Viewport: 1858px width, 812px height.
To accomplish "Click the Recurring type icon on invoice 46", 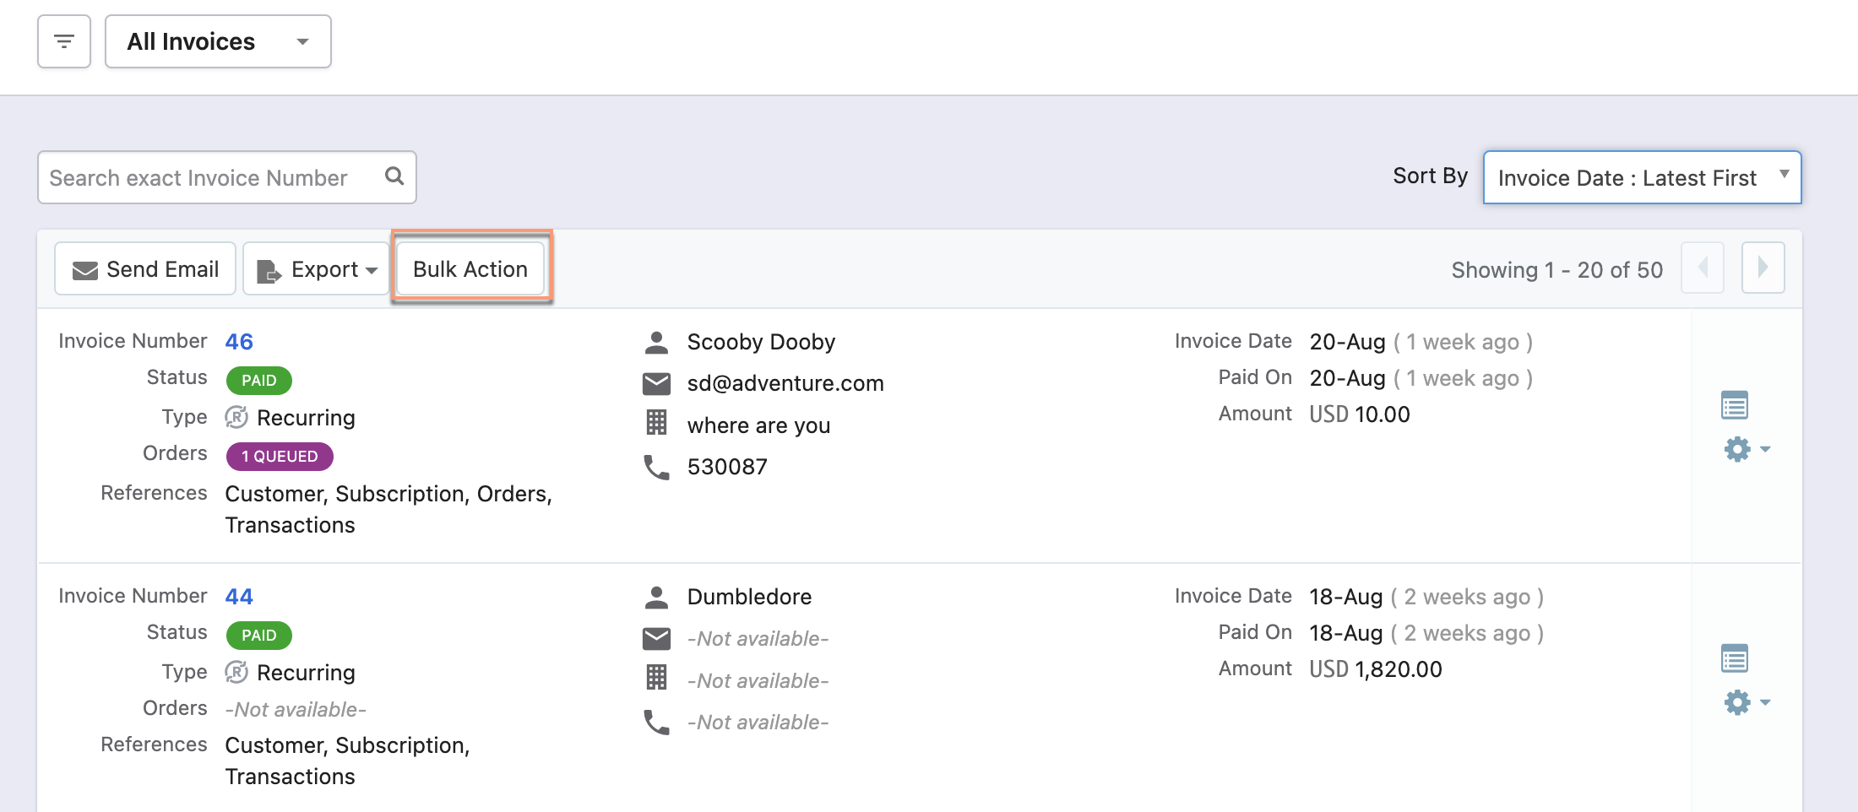I will coord(236,418).
